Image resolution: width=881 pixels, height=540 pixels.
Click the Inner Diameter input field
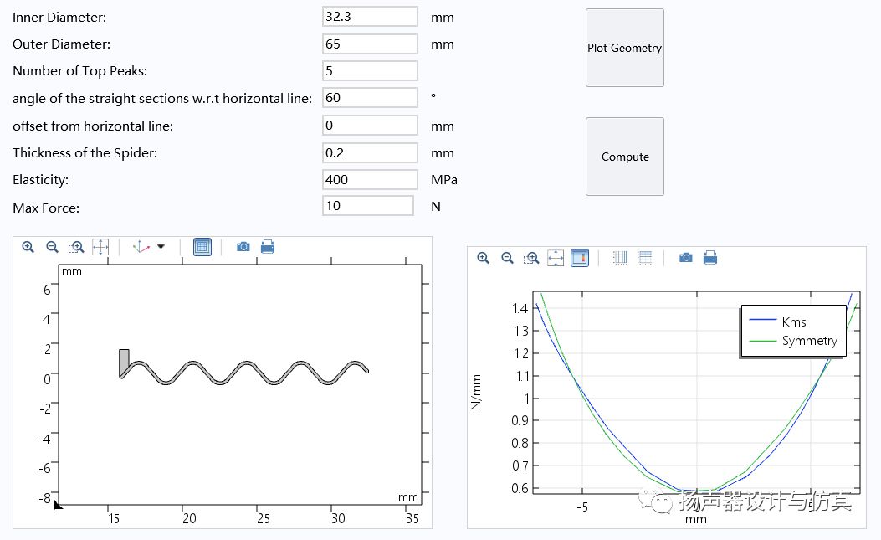[x=369, y=17]
